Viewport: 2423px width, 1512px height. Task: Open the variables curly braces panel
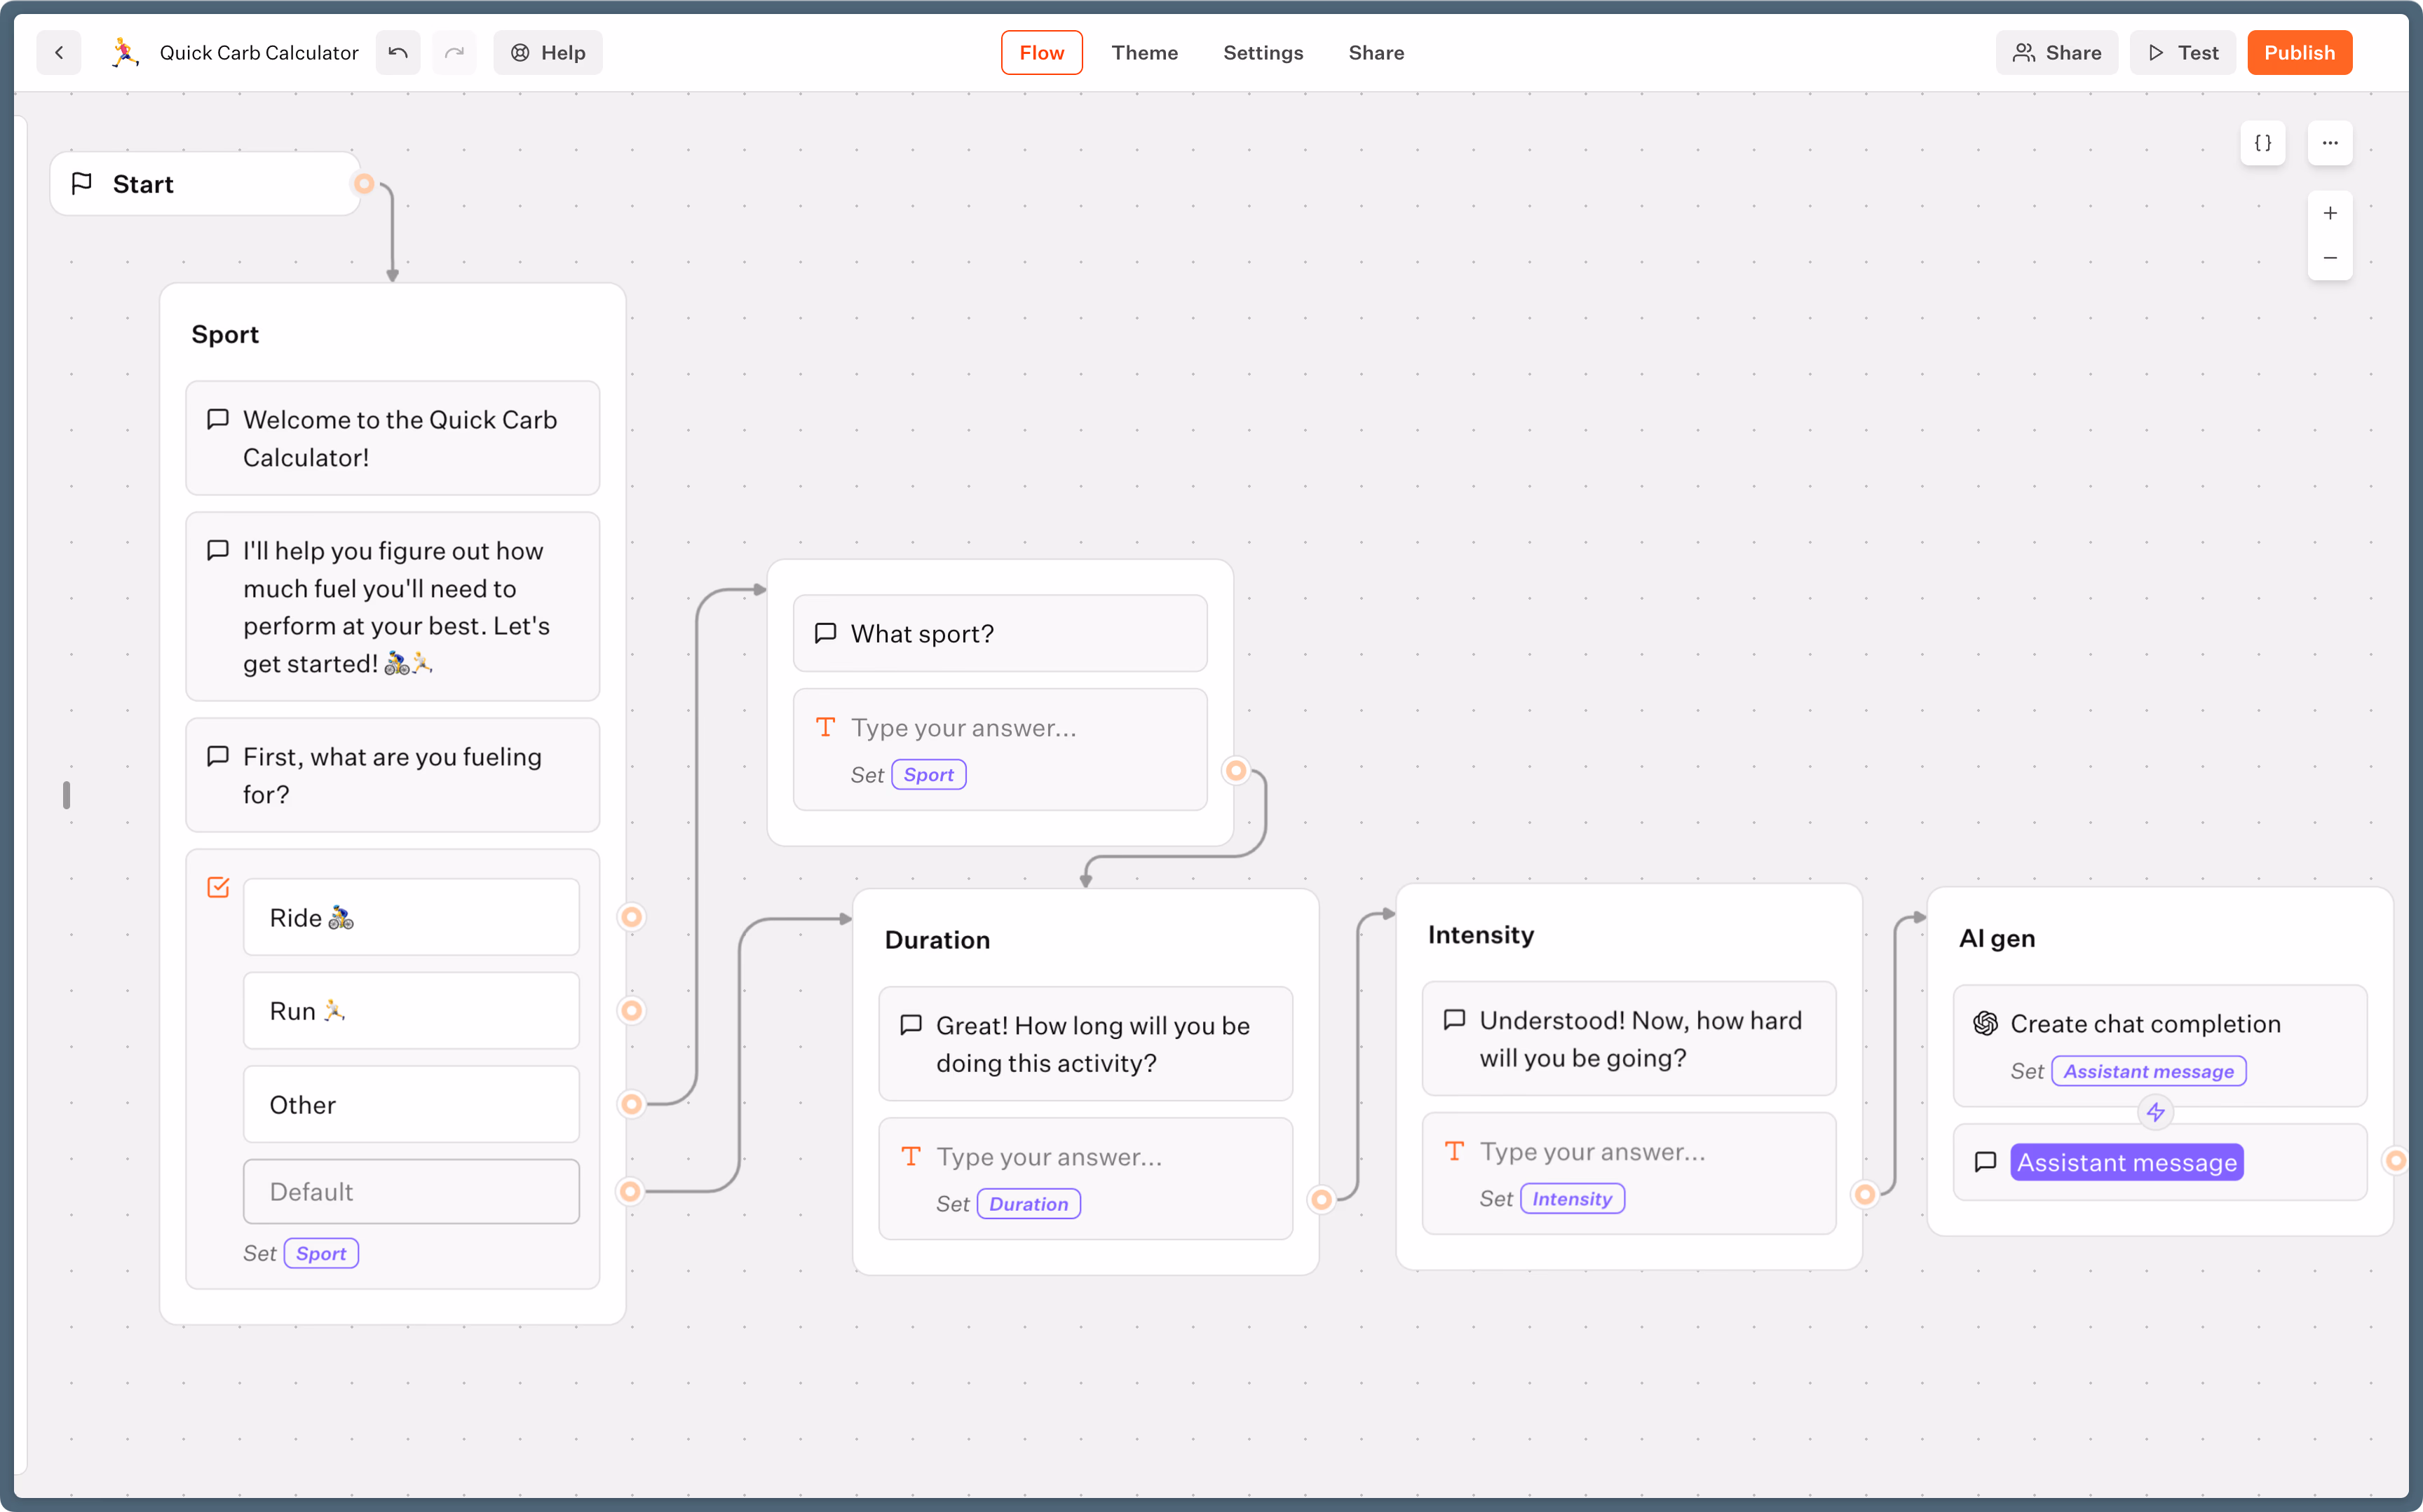[2262, 143]
